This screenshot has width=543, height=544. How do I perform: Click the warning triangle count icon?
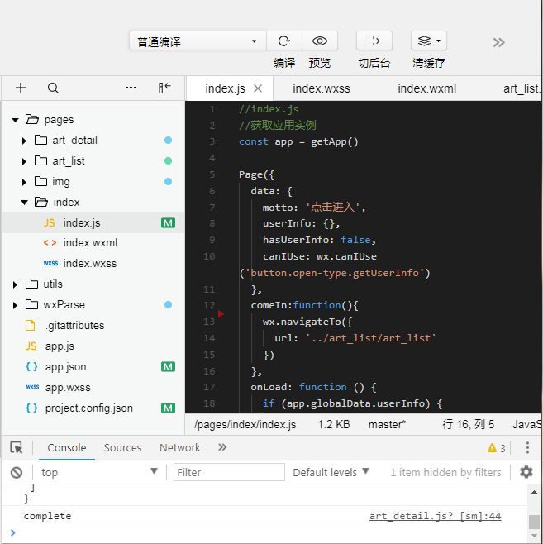click(496, 448)
